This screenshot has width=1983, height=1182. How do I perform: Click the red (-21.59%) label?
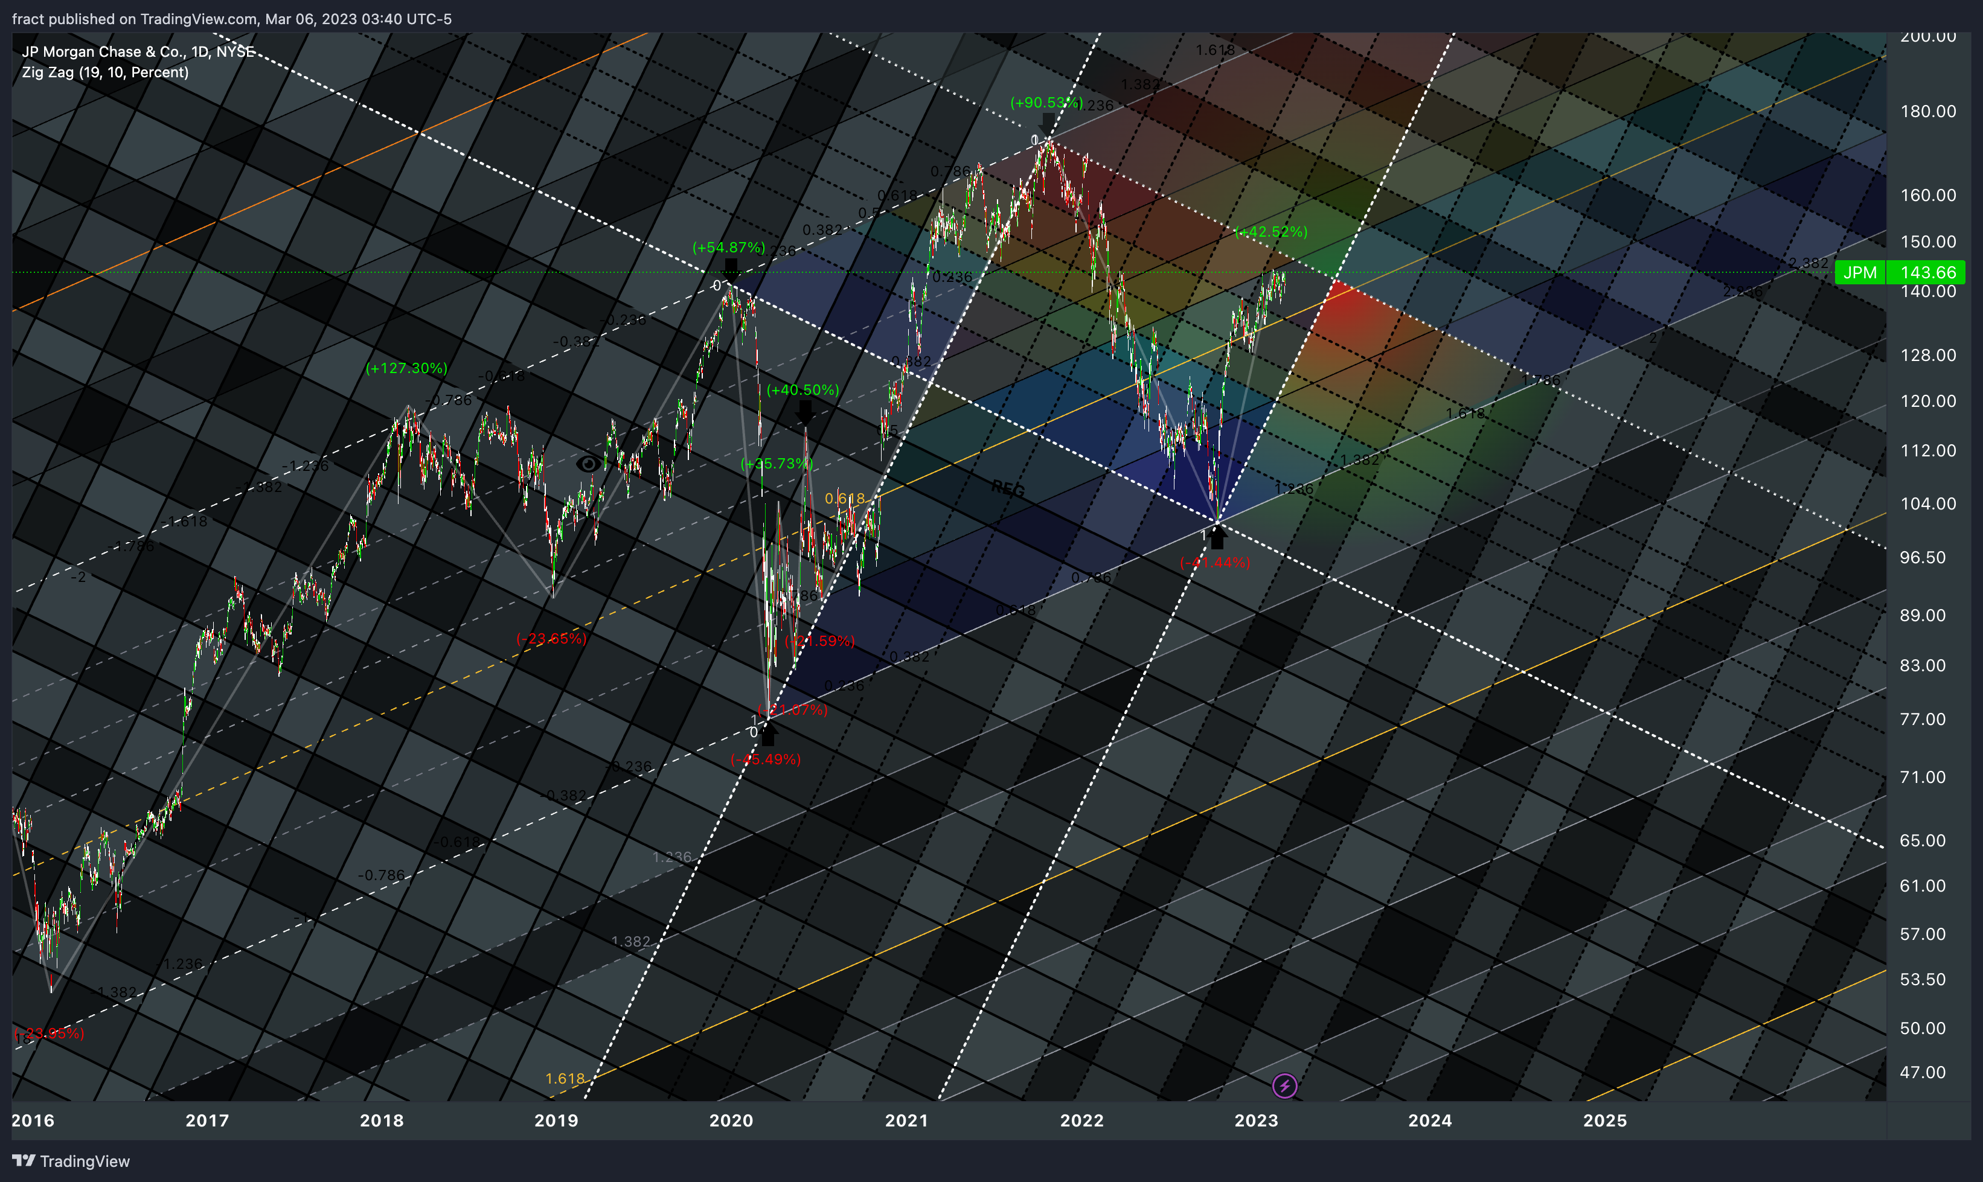pyautogui.click(x=820, y=641)
